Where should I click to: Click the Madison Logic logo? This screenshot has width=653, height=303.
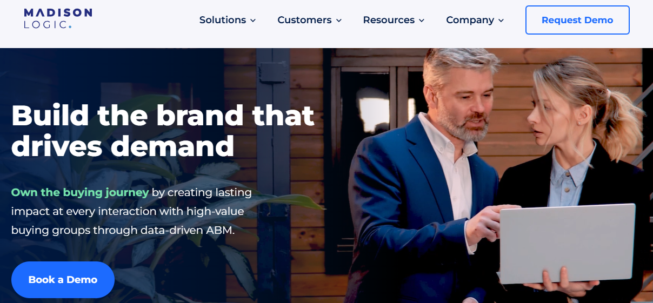pyautogui.click(x=58, y=18)
